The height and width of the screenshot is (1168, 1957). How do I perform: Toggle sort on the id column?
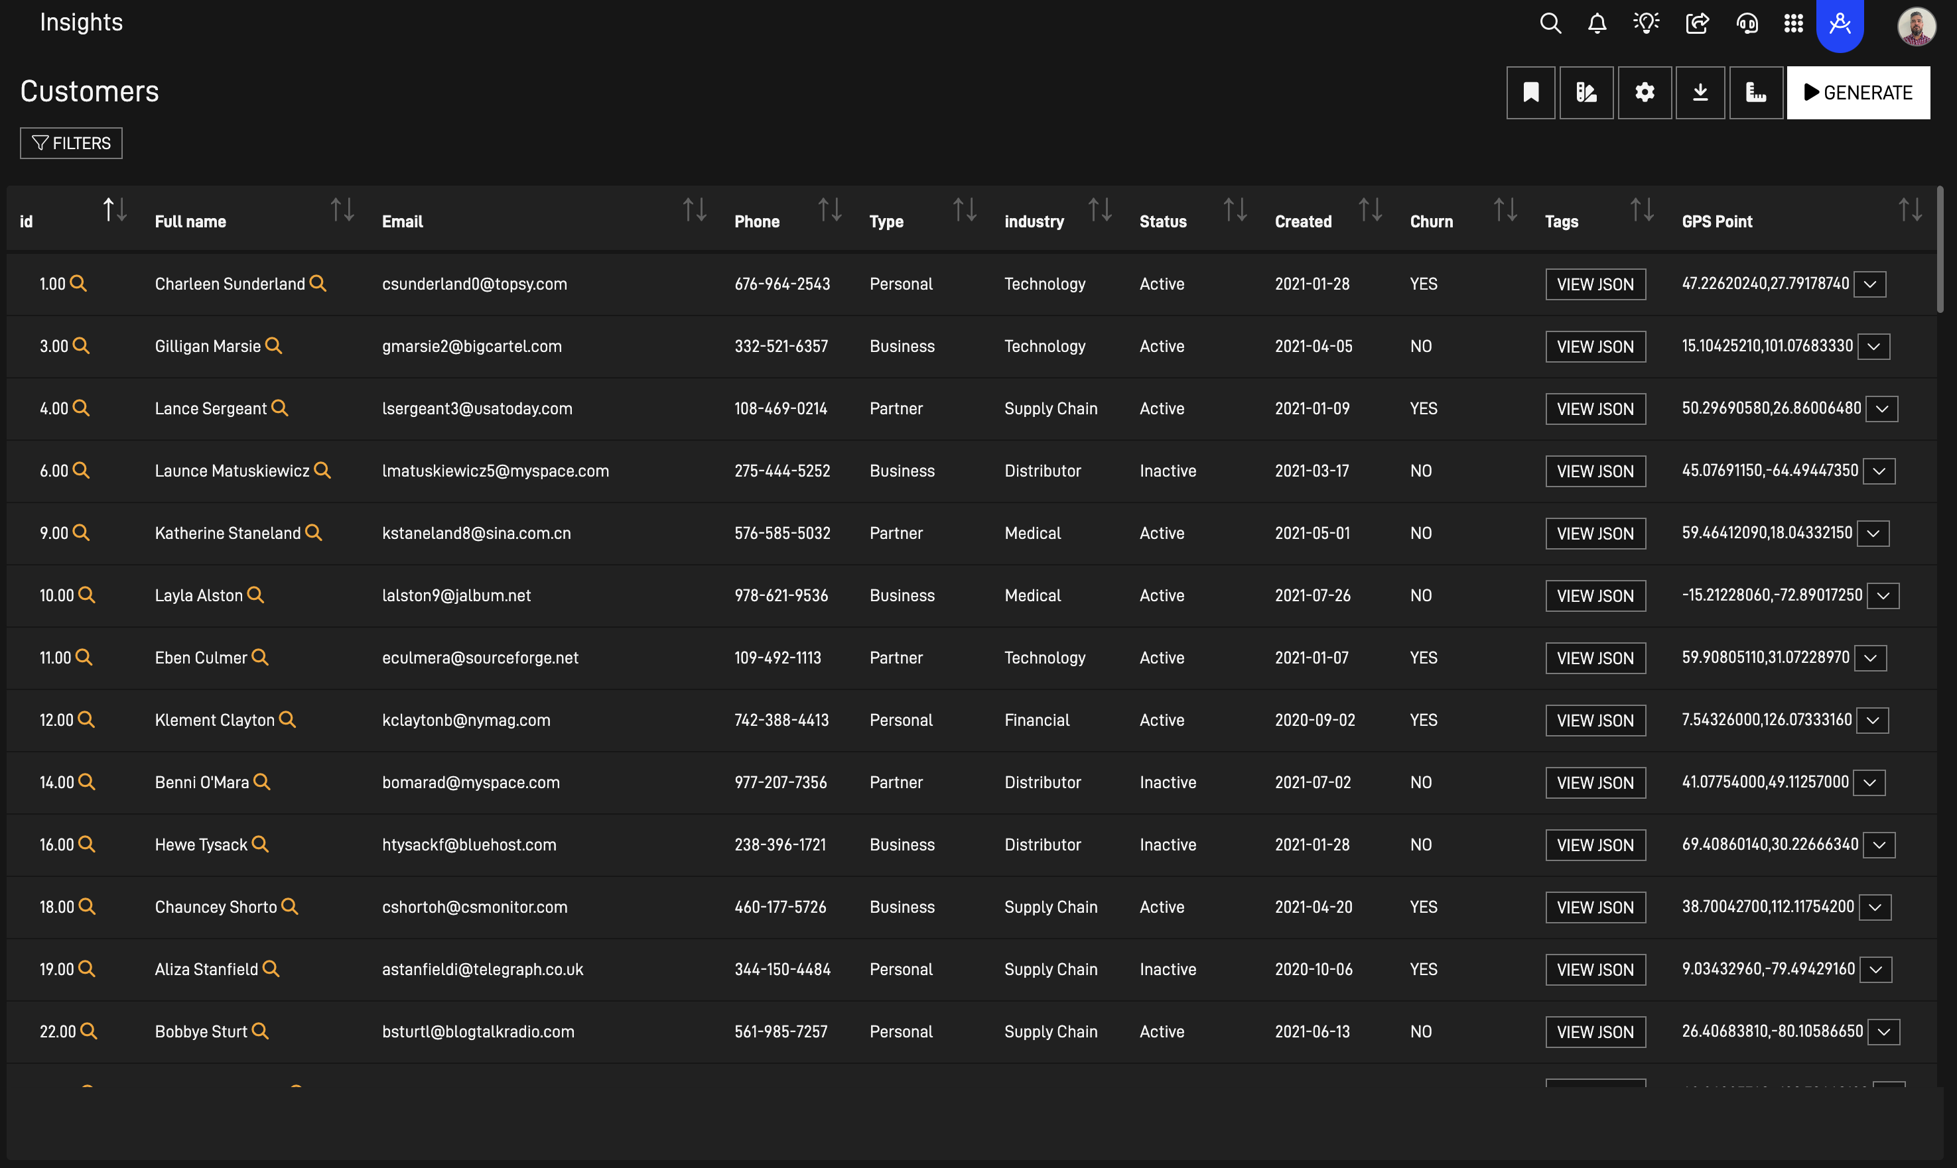115,210
